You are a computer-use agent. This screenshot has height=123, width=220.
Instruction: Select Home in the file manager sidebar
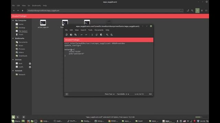(21, 24)
